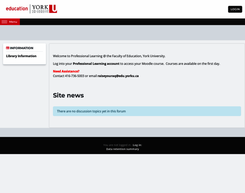Click the Welcome to Professional Learning sentence

[109, 56]
